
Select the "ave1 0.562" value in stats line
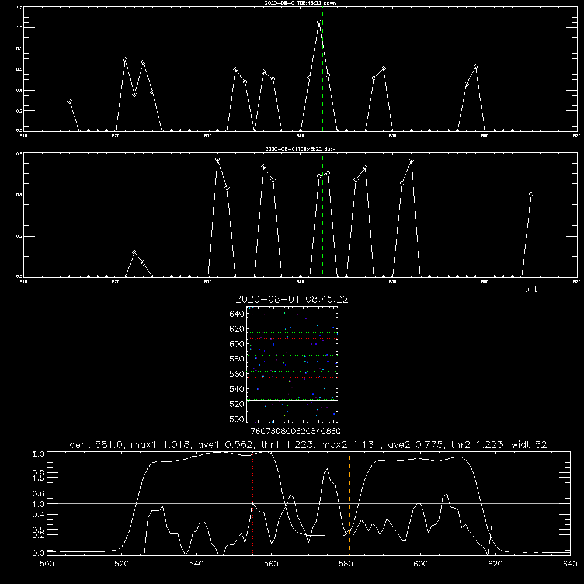coord(225,444)
